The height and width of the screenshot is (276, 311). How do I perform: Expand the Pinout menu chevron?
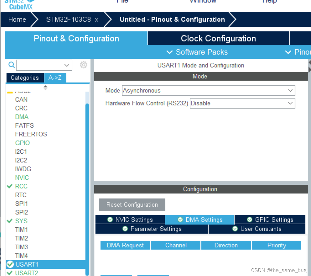[x=288, y=52]
